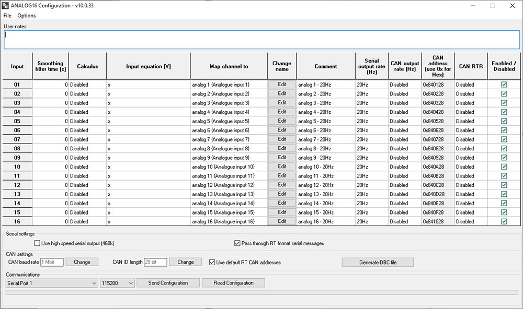The image size is (523, 309).
Task: Enable high speed serial output (460k)
Action: click(x=37, y=243)
